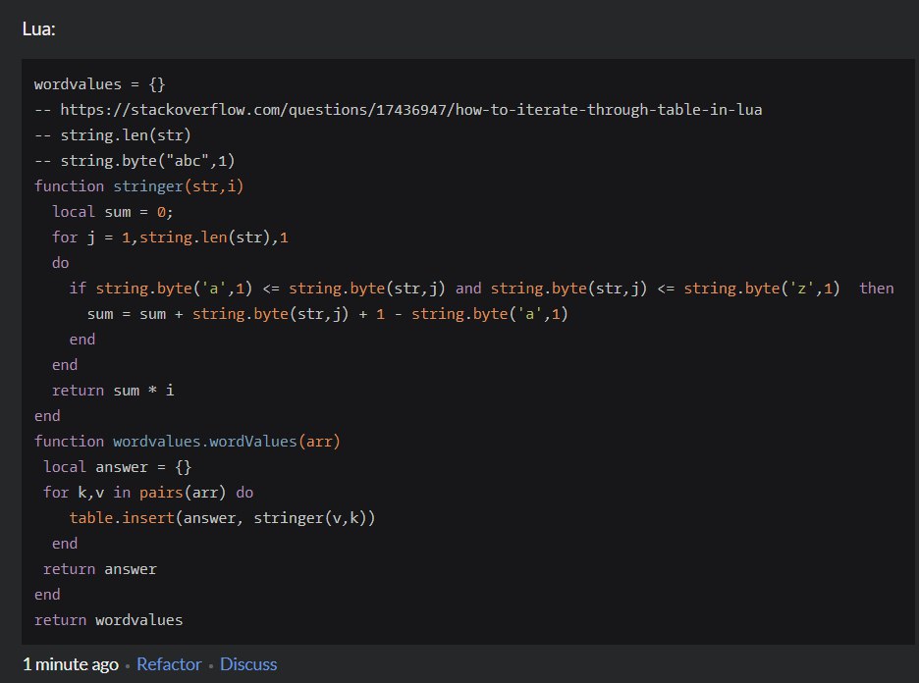Click the 'local answer = {}' line

coord(117,467)
